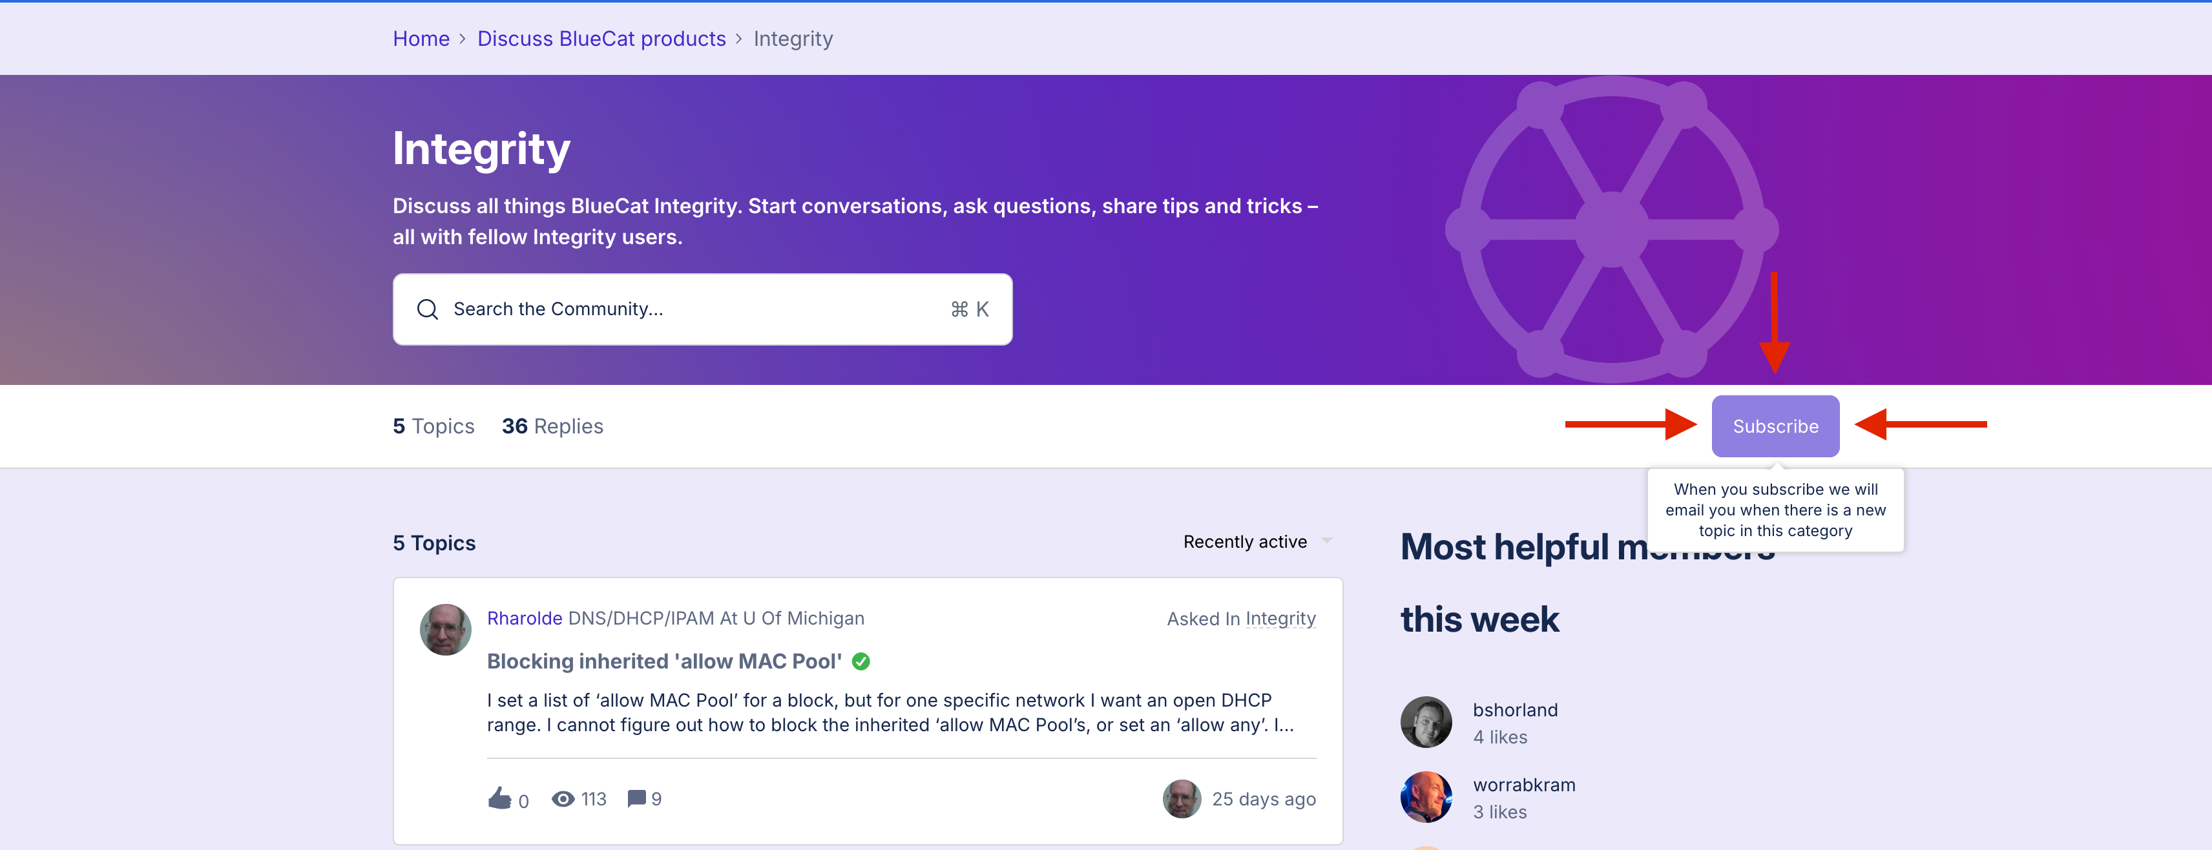Click the ⌘ K shortcut hint
Image resolution: width=2212 pixels, height=850 pixels.
[x=970, y=309]
